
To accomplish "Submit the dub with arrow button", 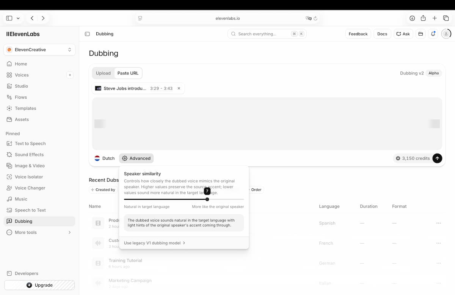I will (x=438, y=158).
